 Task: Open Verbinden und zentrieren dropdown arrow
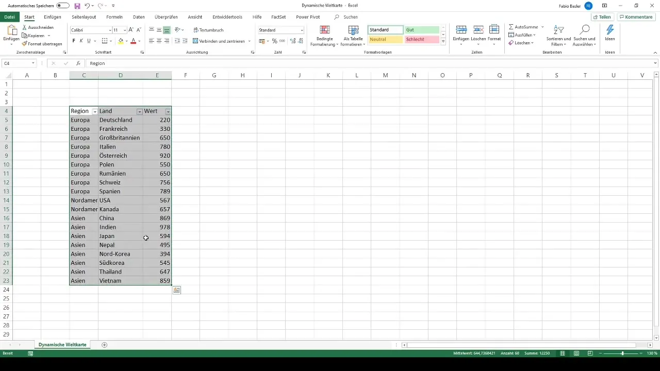[250, 41]
